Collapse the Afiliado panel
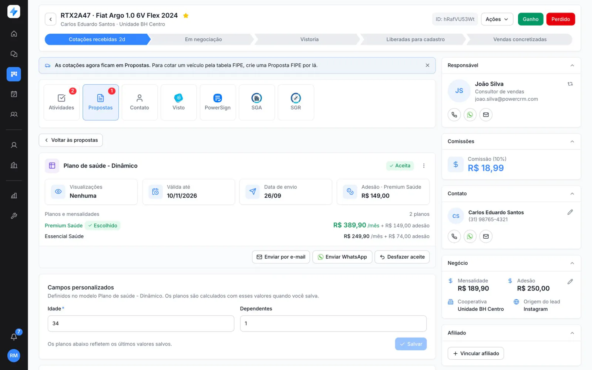This screenshot has height=370, width=592. 572,333
